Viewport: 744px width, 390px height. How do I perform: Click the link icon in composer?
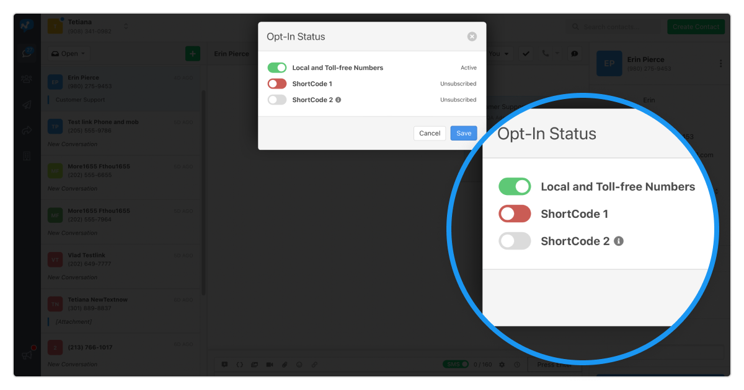pos(314,365)
